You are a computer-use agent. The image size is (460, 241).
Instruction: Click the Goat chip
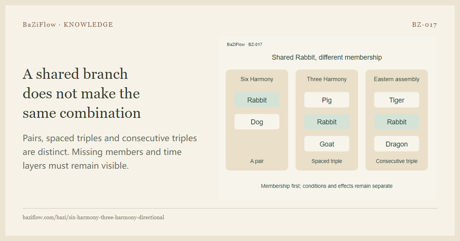327,144
